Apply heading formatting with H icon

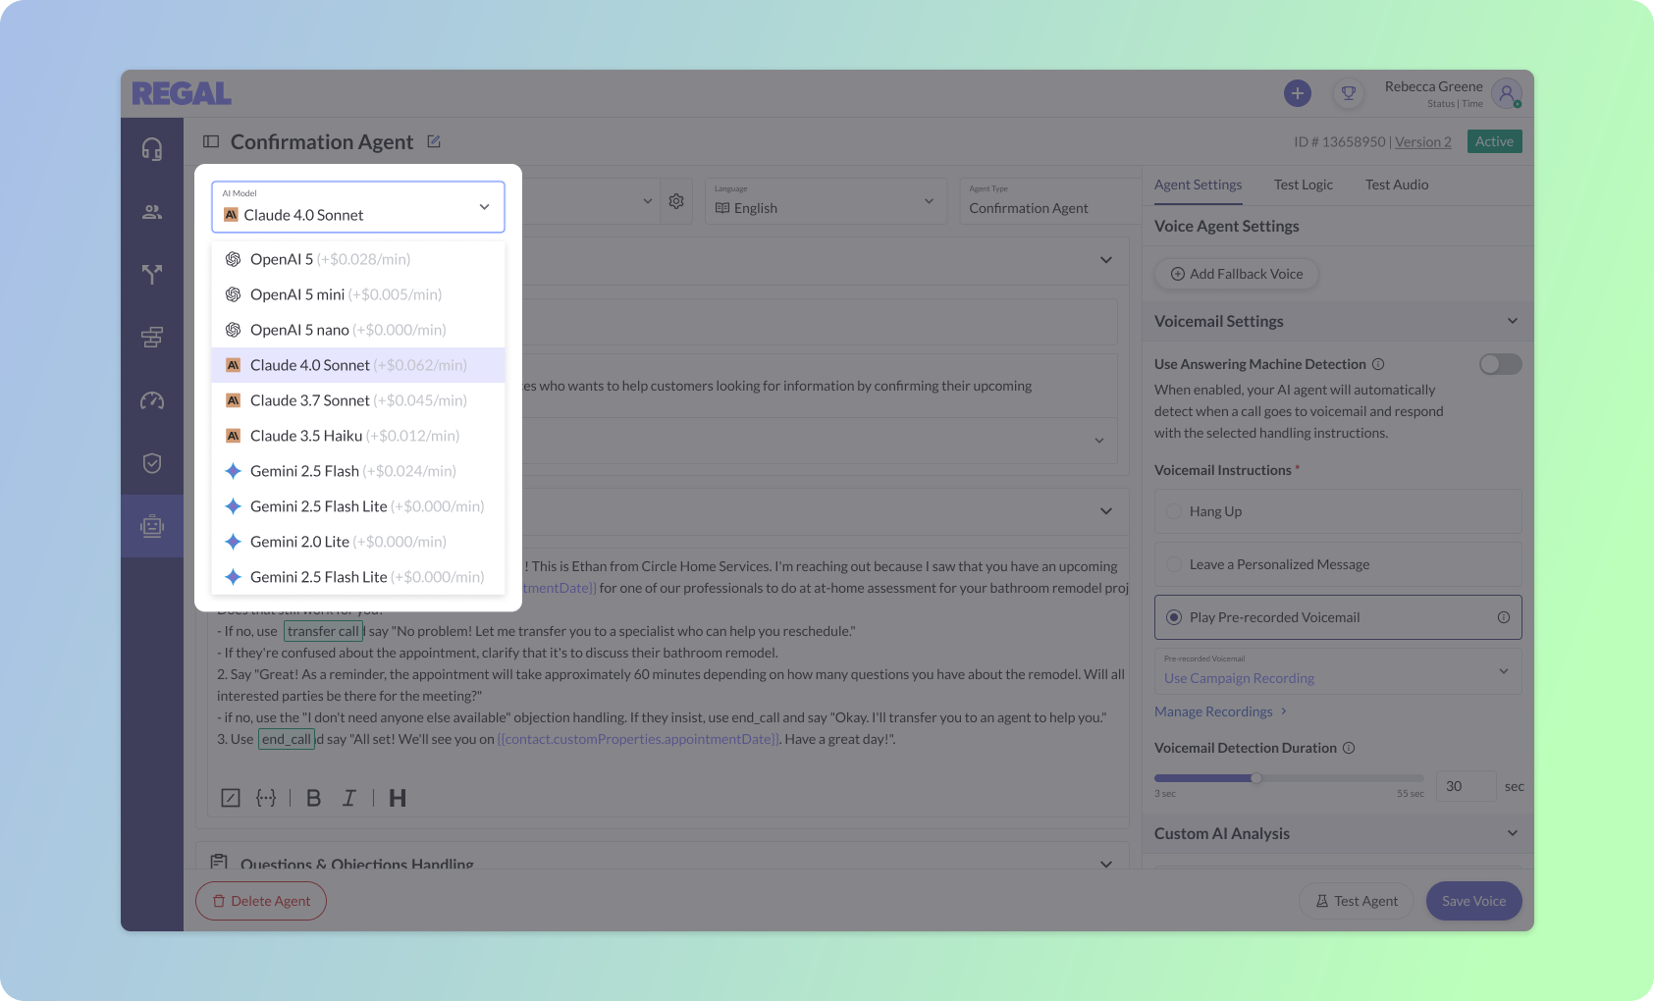[398, 798]
